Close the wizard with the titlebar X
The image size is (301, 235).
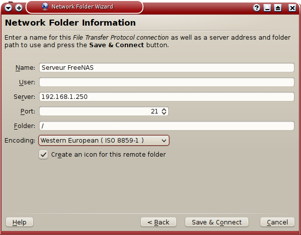pos(292,8)
